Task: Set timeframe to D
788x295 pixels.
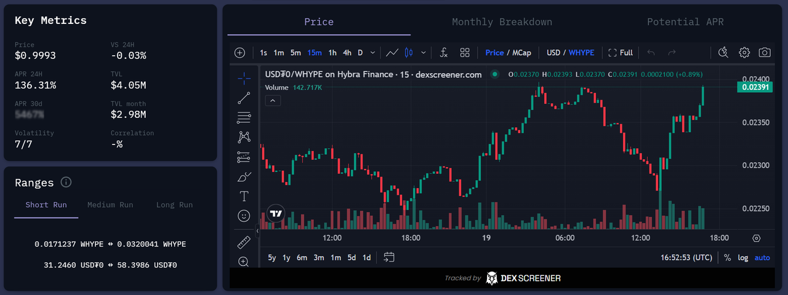Action: [x=361, y=53]
